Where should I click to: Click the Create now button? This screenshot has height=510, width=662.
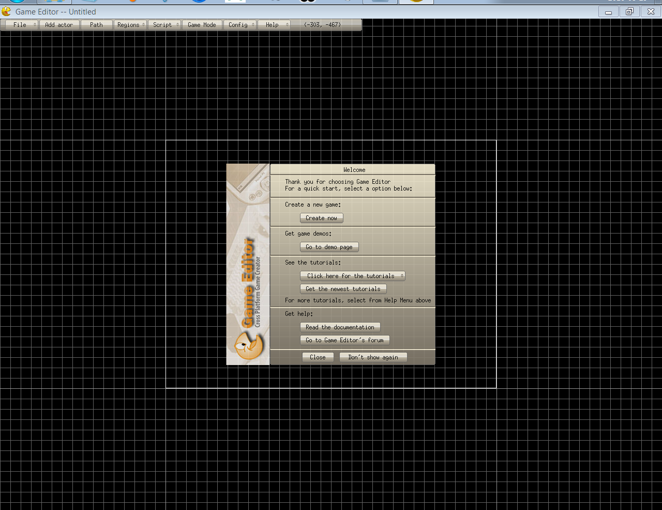coord(321,218)
